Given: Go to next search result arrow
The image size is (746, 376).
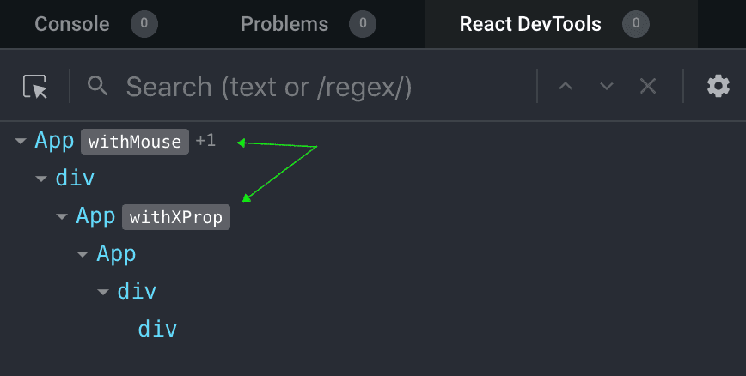Looking at the screenshot, I should coord(607,86).
